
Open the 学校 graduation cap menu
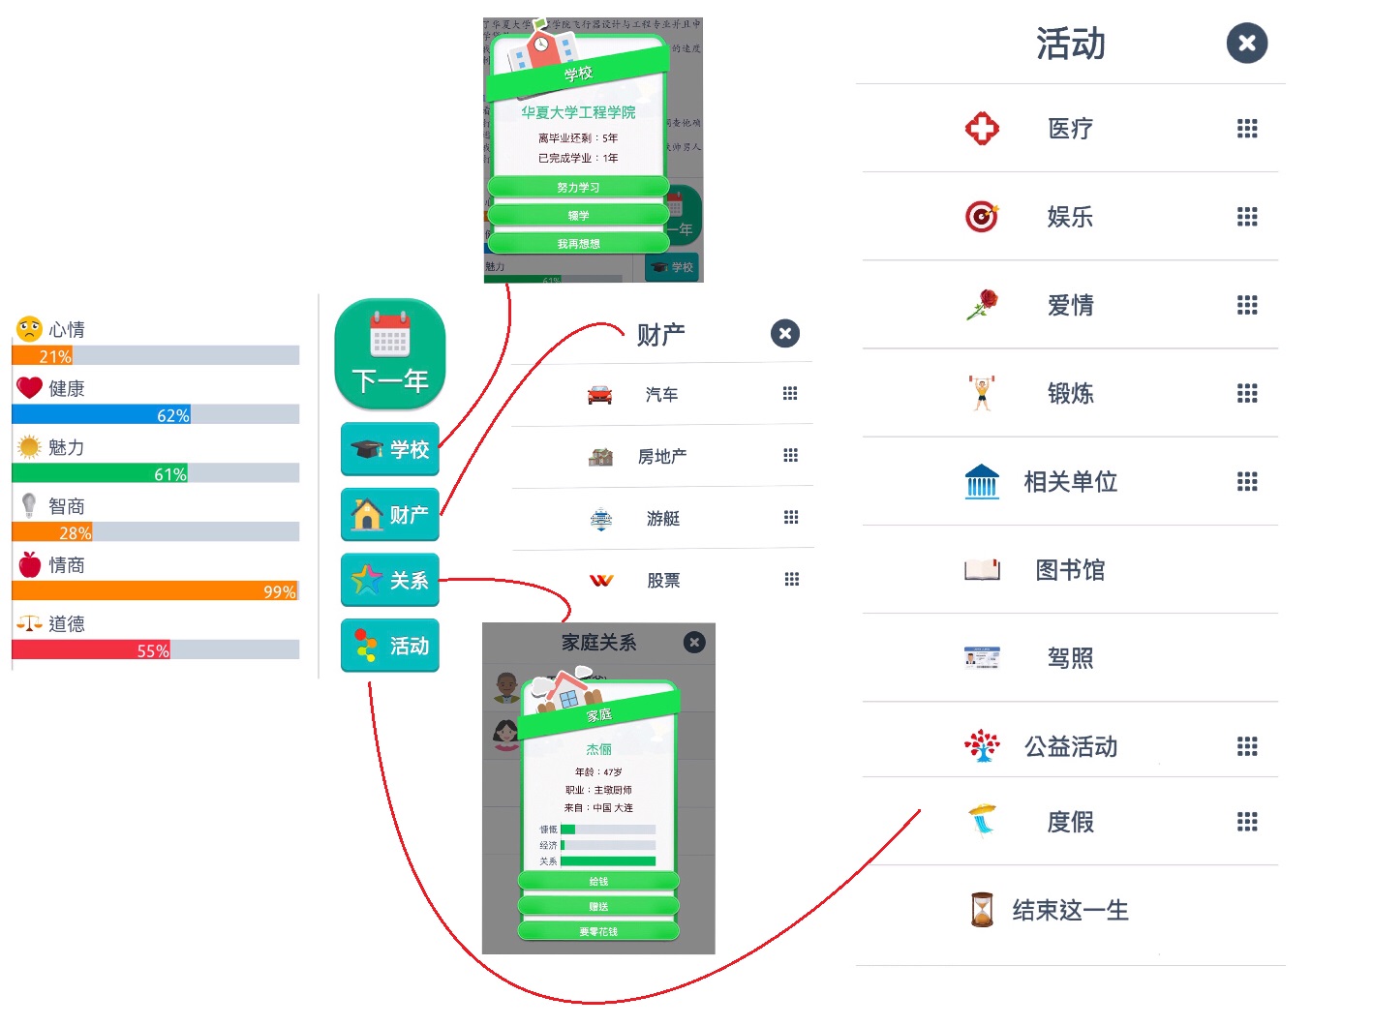tap(390, 449)
